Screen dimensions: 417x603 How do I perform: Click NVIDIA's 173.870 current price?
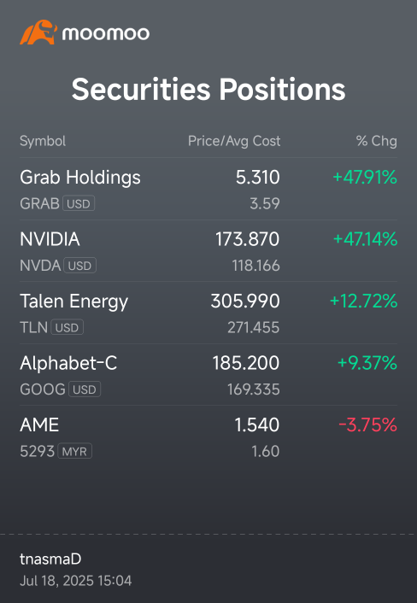tap(247, 239)
